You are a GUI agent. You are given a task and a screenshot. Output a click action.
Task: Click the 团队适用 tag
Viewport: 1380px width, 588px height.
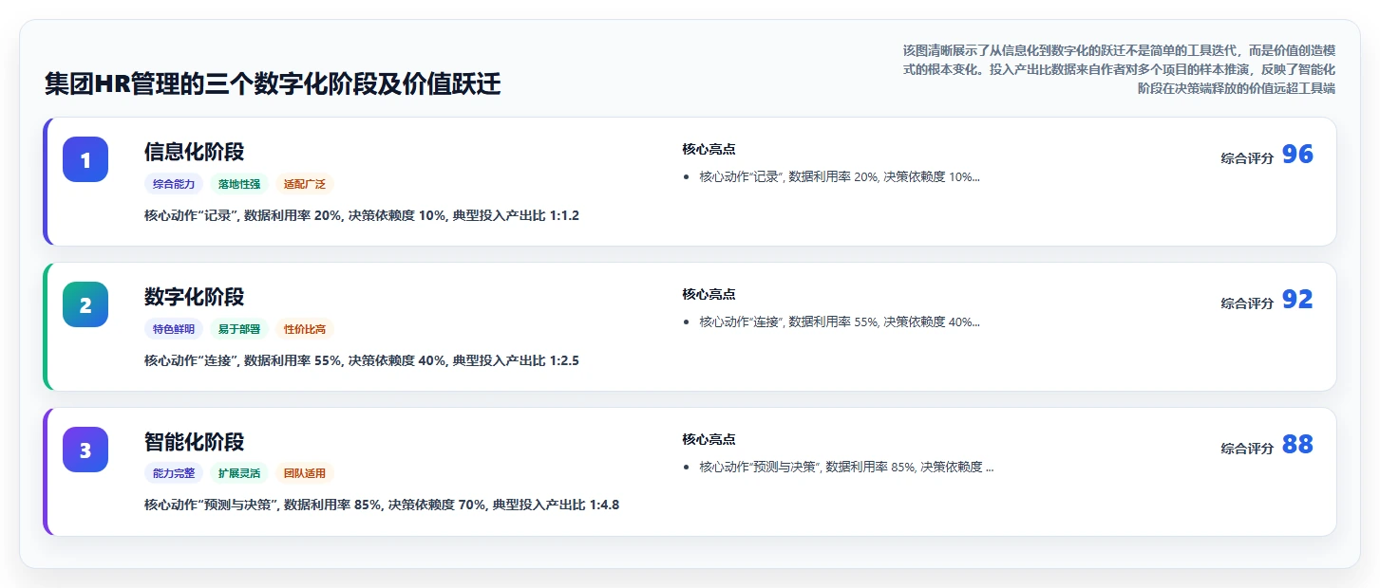click(x=305, y=473)
